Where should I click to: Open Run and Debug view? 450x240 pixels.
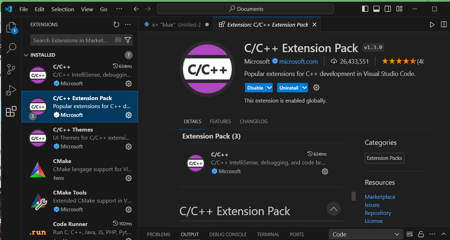point(11,90)
